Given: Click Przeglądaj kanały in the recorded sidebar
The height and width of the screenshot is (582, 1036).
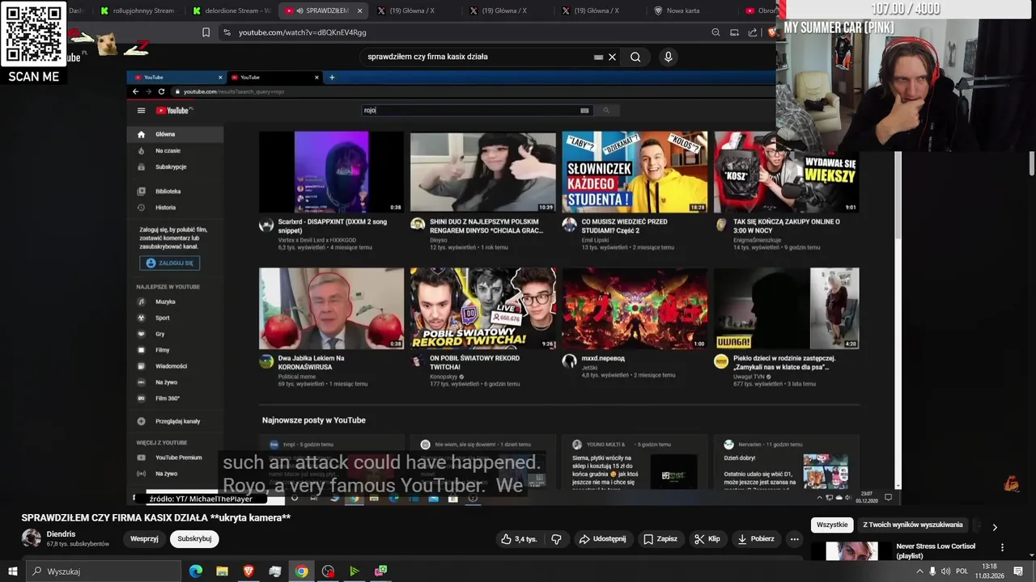Looking at the screenshot, I should tap(177, 421).
